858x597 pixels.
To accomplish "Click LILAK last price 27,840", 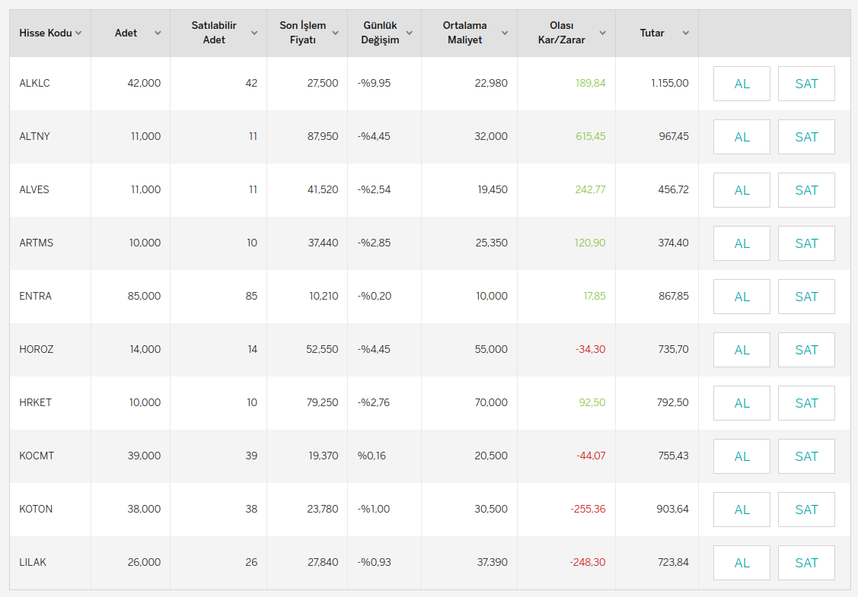I will coord(323,562).
